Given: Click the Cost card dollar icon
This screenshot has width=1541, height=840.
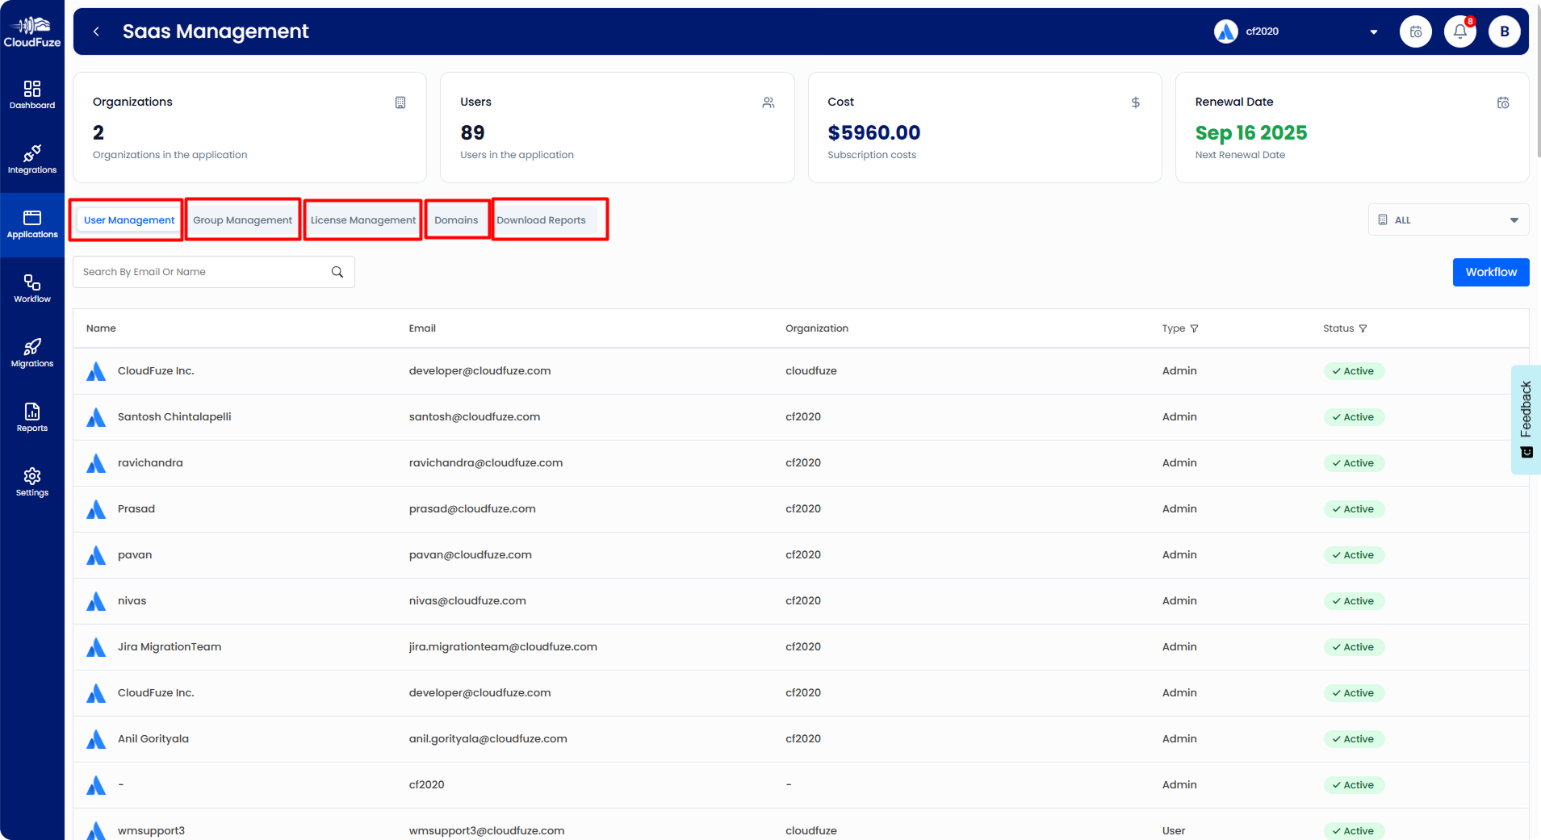Looking at the screenshot, I should pos(1136,102).
